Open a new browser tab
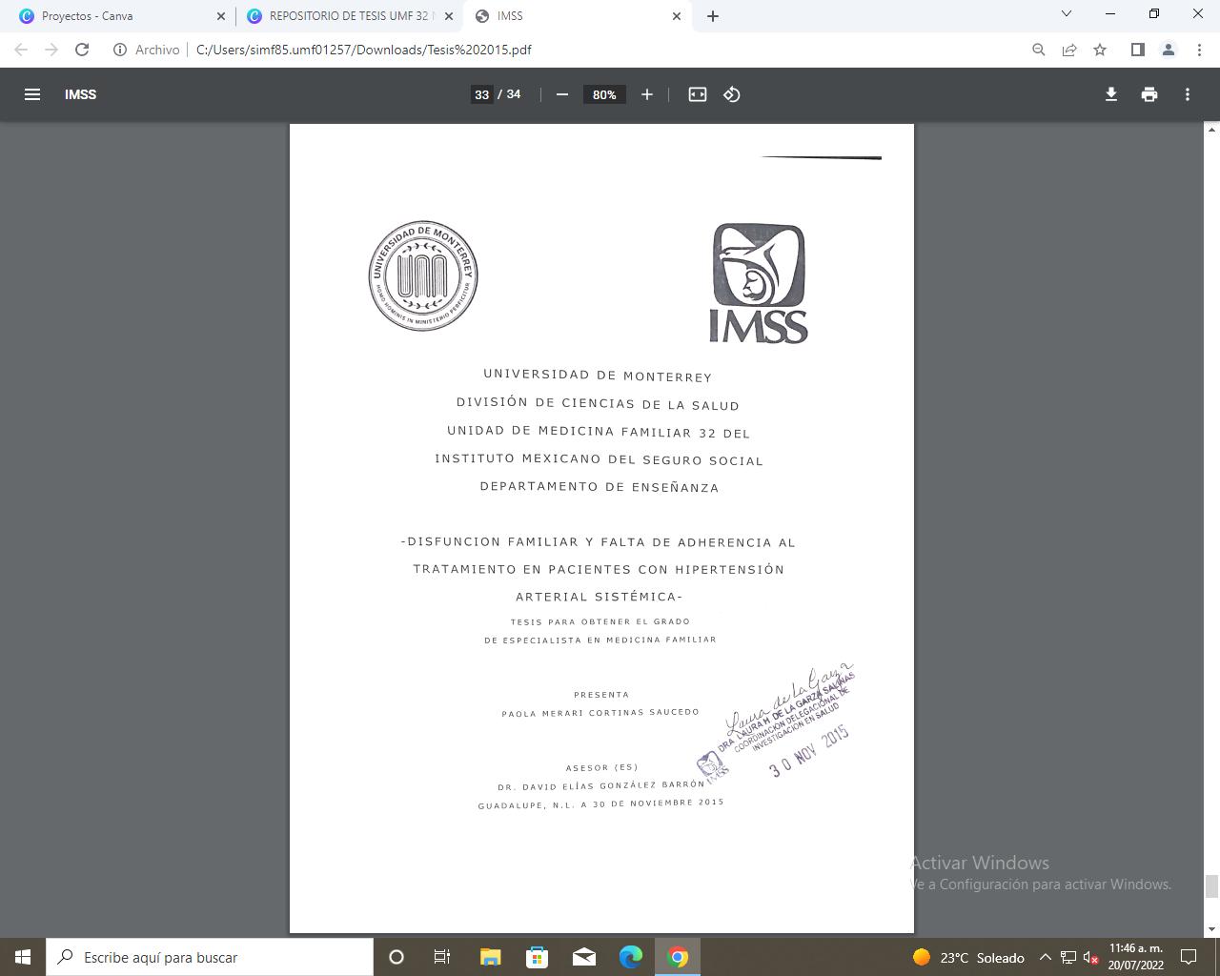 click(x=713, y=16)
